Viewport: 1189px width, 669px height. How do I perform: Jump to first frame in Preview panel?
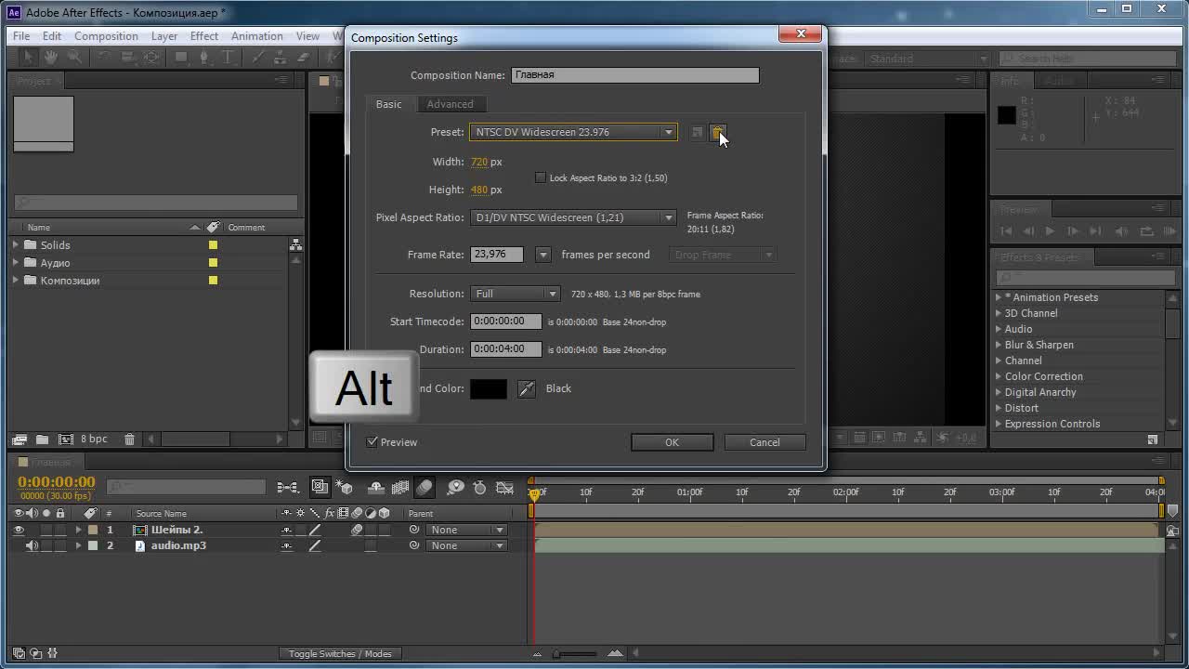click(x=1005, y=230)
